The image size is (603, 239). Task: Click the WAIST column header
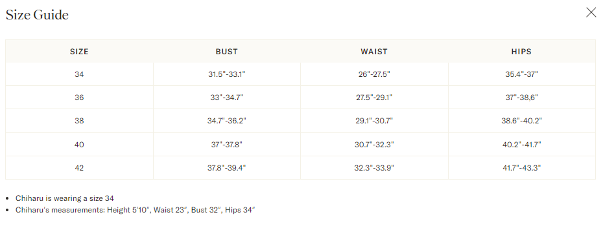coord(374,52)
